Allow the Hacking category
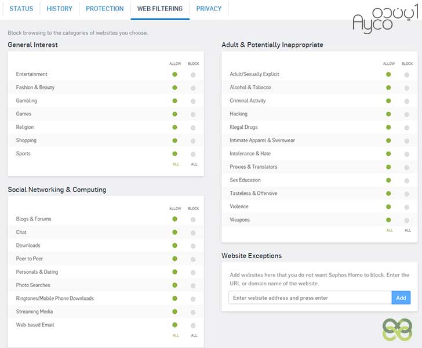The width and height of the screenshot is (422, 348). point(388,114)
